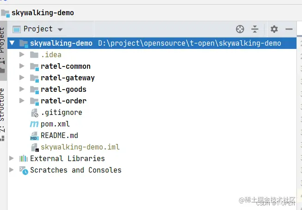Click the Project view window icon
This screenshot has width=302, height=210.
coord(17,29)
